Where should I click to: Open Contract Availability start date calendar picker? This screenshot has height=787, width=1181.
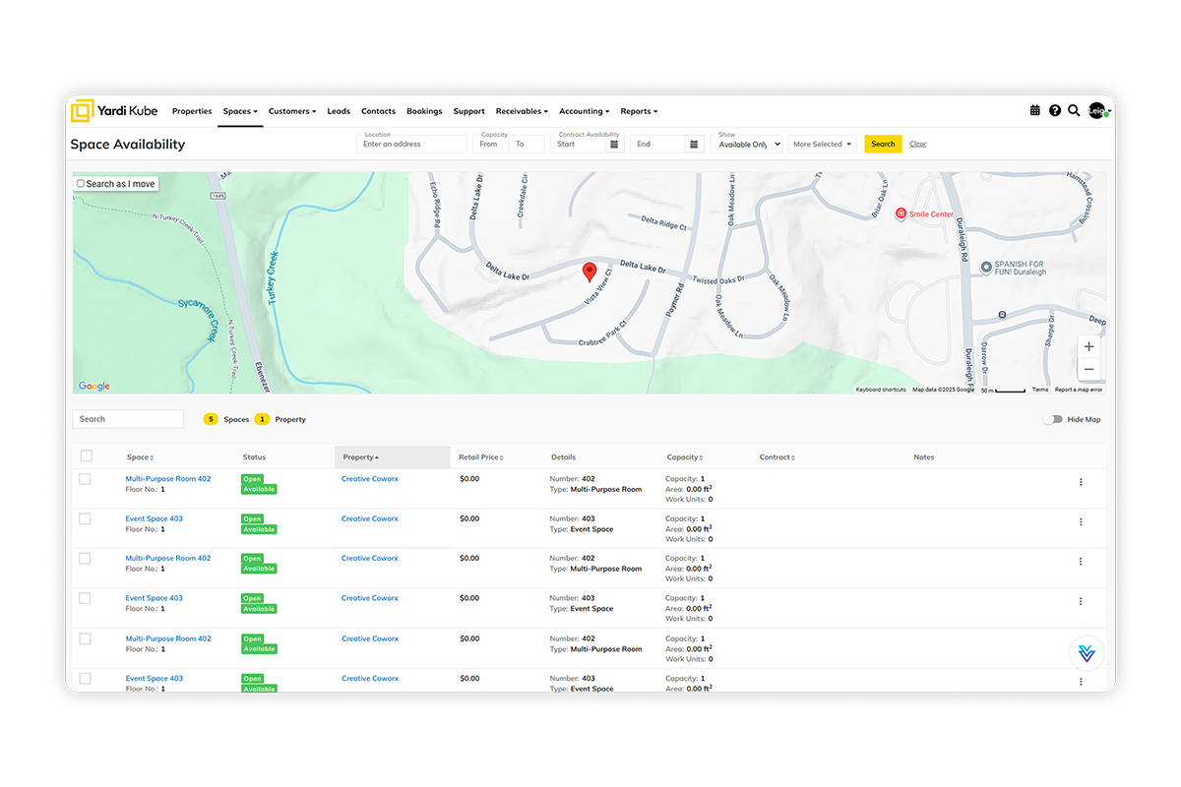click(615, 145)
